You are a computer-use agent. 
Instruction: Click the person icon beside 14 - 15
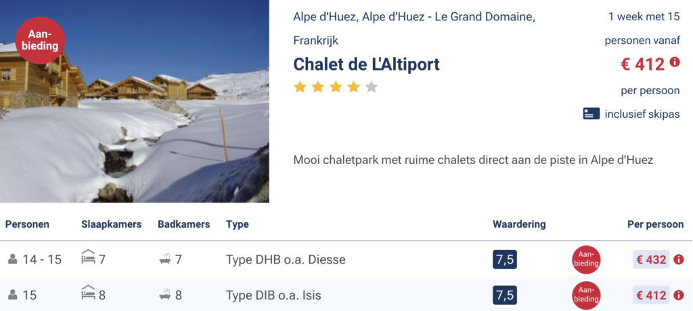point(12,260)
